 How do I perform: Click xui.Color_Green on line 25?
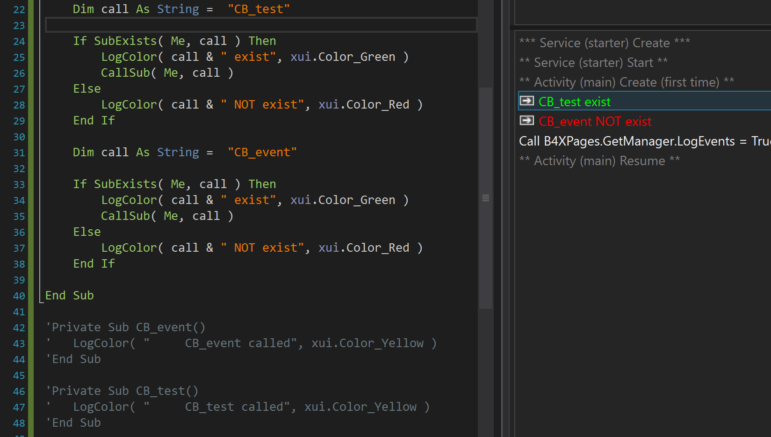coord(343,57)
